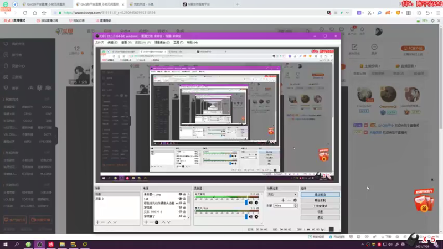
Task: Expand Douyu 游戏 navigation dropdown
Action: click(x=162, y=31)
